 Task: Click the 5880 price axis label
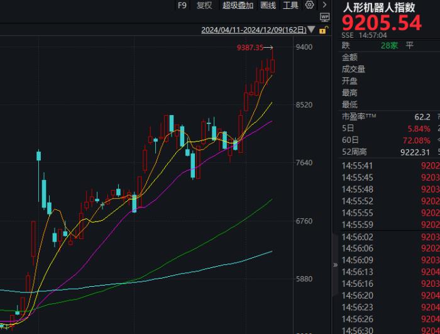pos(304,279)
